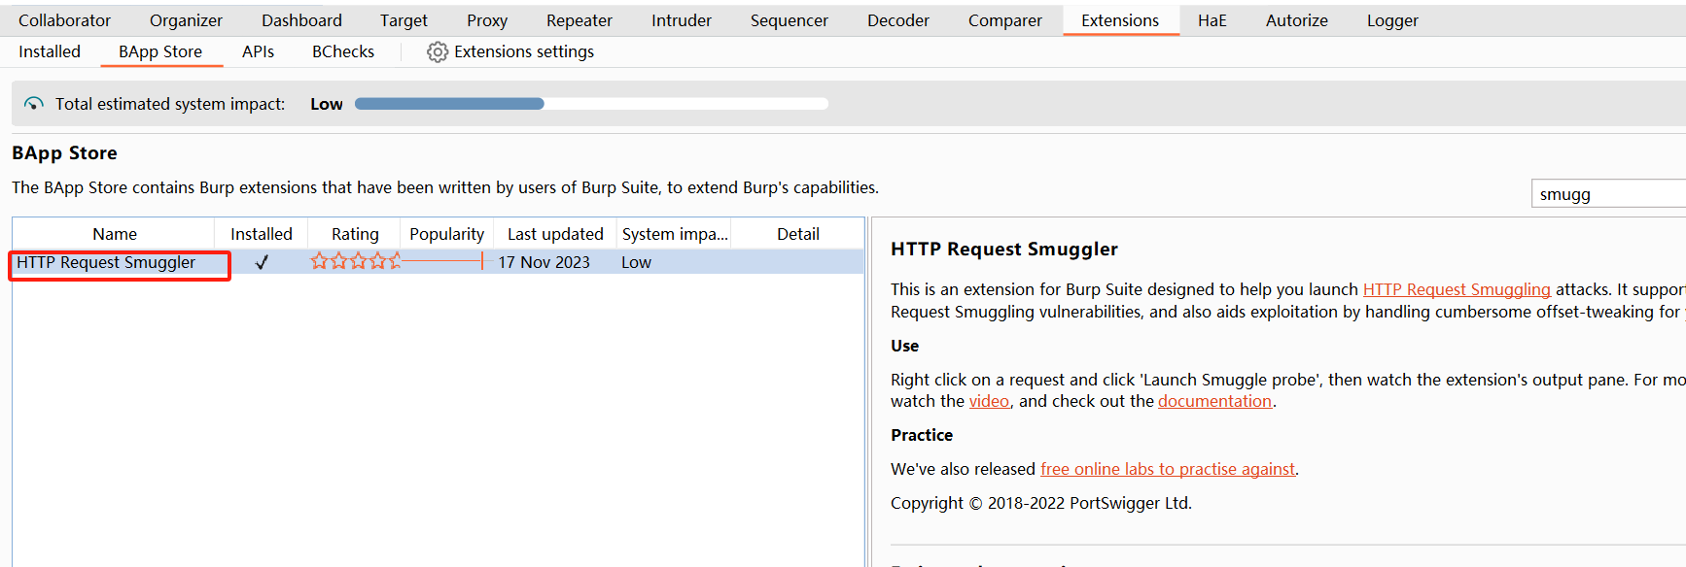This screenshot has width=1686, height=567.
Task: Click the Detail column header
Action: (x=798, y=234)
